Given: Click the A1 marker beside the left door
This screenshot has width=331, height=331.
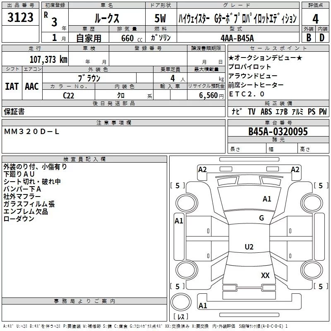Looking at the screenshot, I should [179, 221].
